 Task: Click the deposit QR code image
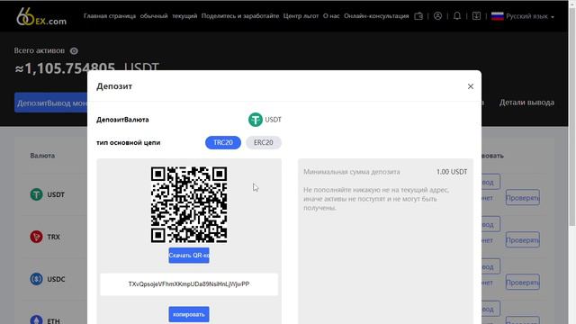pos(189,204)
